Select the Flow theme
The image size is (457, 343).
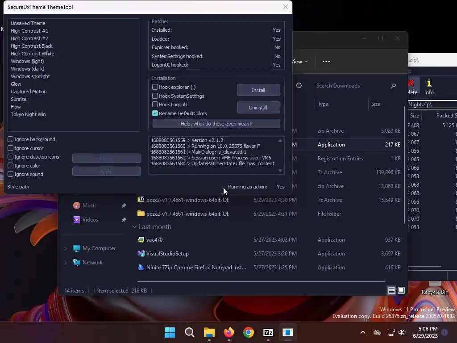coord(16,106)
